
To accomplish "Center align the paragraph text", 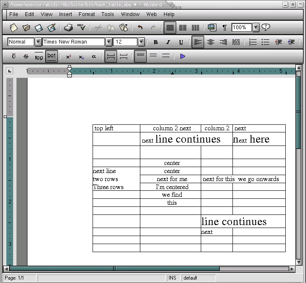I will (x=210, y=42).
